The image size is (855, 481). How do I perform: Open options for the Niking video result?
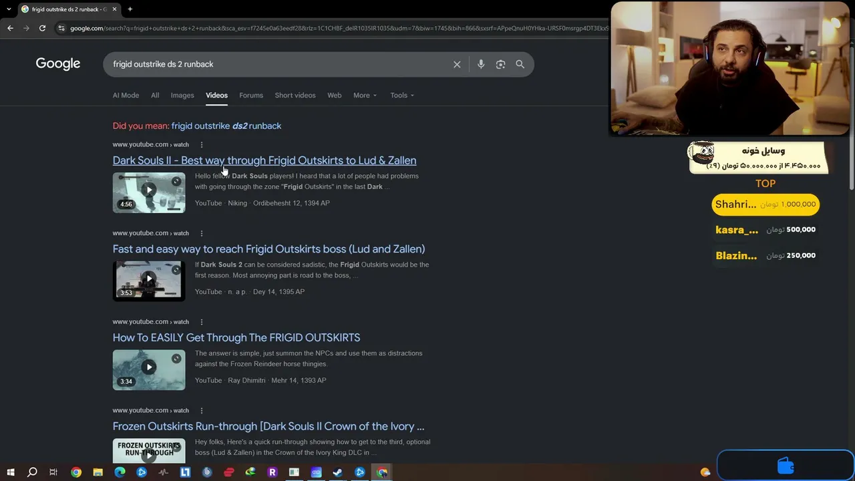click(201, 144)
